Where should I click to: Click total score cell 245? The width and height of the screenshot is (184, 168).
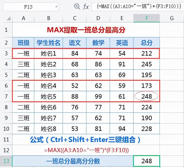(x=147, y=64)
